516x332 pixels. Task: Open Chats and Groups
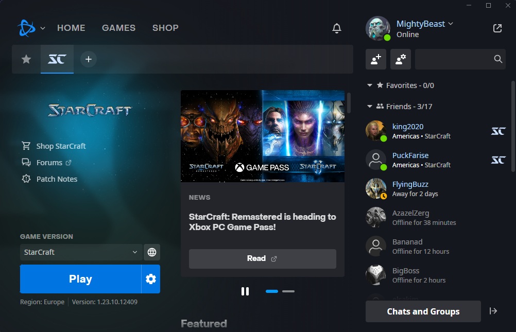(423, 311)
